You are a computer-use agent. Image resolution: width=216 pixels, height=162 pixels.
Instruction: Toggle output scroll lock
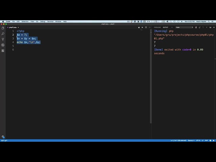(199, 27)
